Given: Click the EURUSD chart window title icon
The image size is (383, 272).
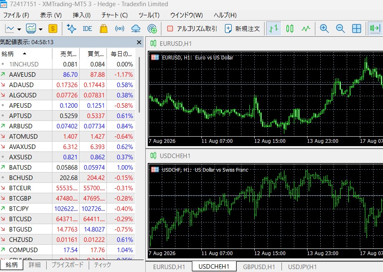Looking at the screenshot, I should click(x=154, y=43).
